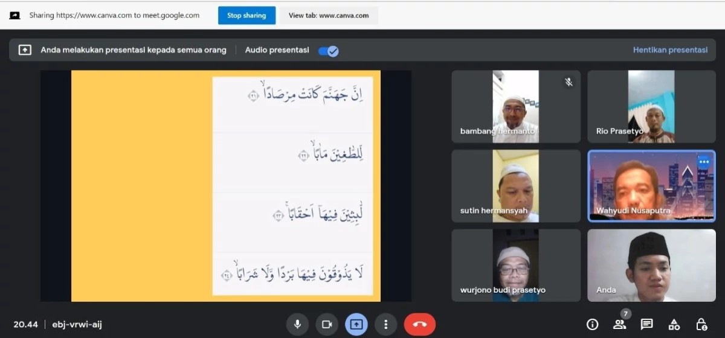The height and width of the screenshot is (338, 725).
Task: Click View tab: www.canva.com button
Action: pos(329,16)
